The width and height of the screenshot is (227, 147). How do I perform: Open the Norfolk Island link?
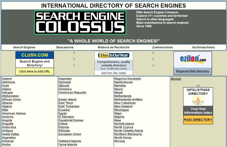click(x=124, y=124)
